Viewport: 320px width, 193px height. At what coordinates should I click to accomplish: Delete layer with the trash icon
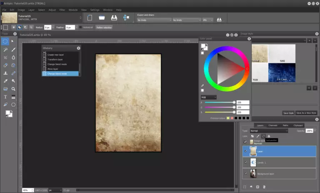pos(265,187)
